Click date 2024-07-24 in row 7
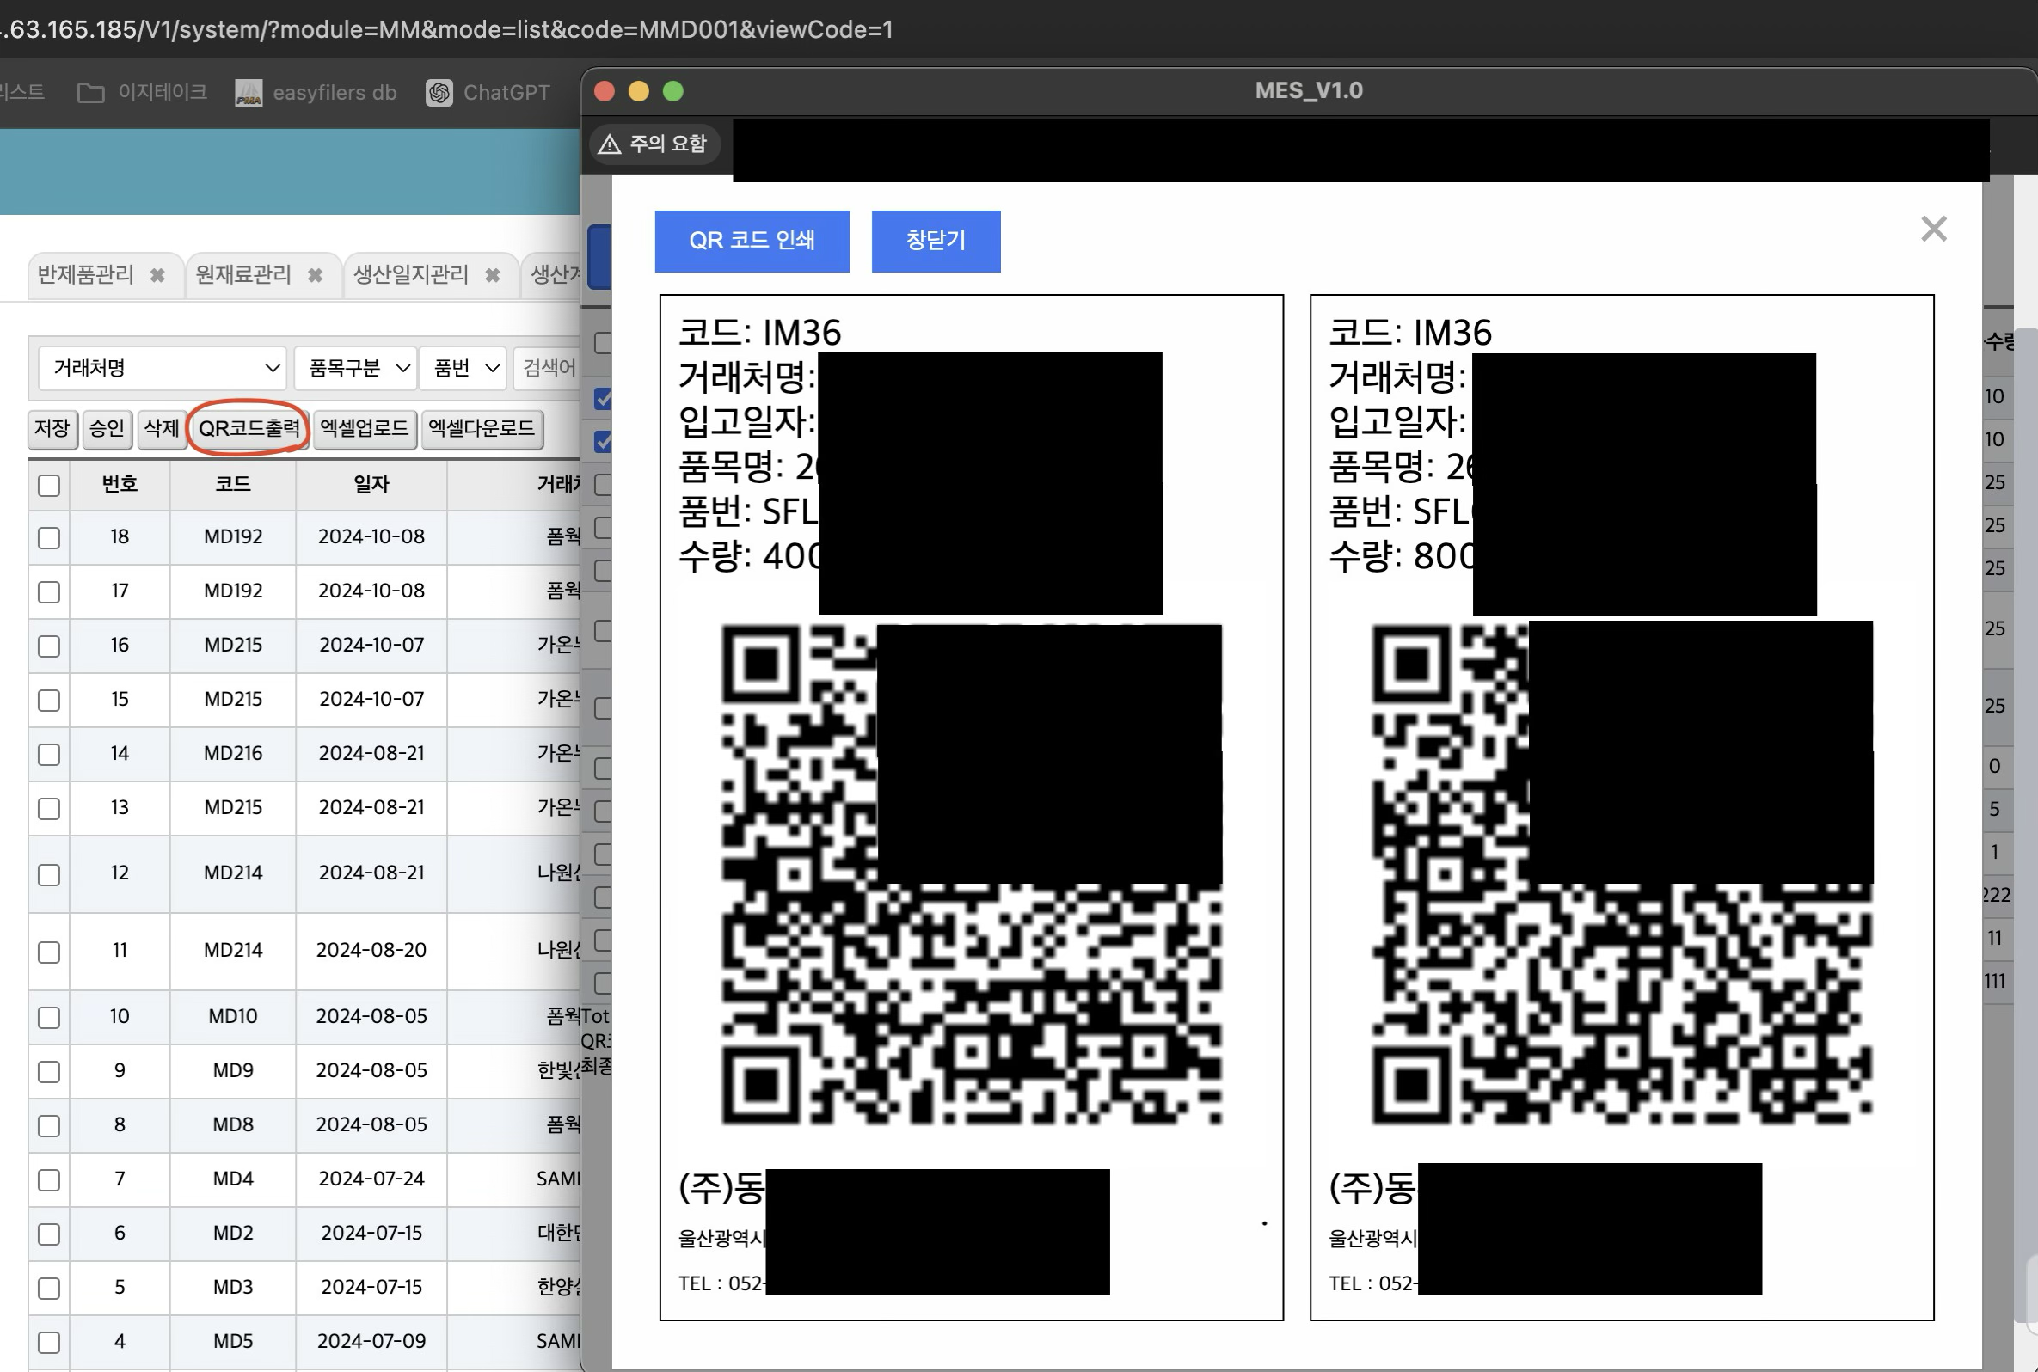 pyautogui.click(x=371, y=1179)
